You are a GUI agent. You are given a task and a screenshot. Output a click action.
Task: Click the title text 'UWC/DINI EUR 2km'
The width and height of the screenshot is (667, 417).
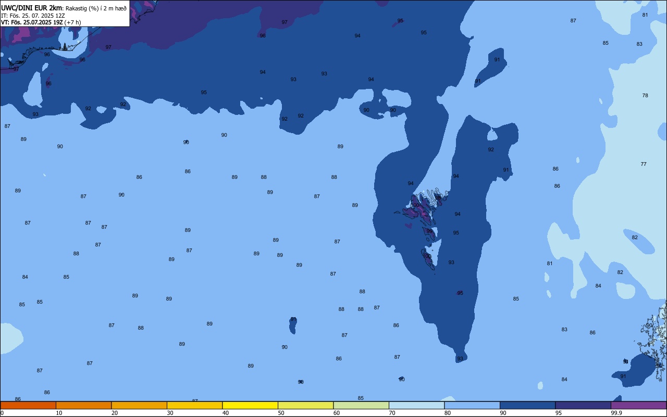point(31,8)
